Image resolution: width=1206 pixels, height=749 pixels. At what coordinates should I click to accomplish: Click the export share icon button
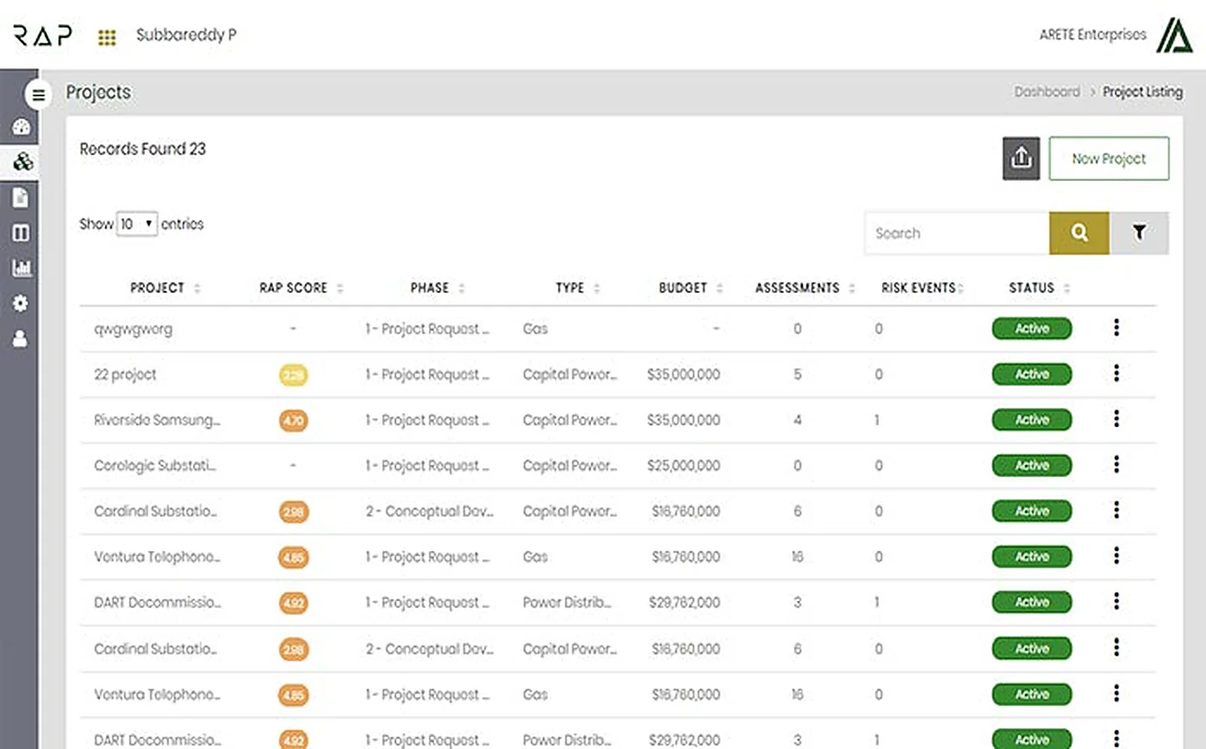click(1021, 158)
